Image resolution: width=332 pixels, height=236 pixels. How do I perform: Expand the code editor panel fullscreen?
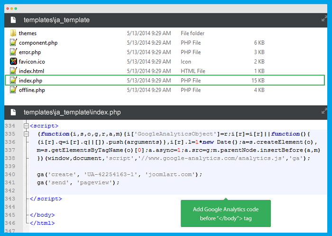[324, 111]
